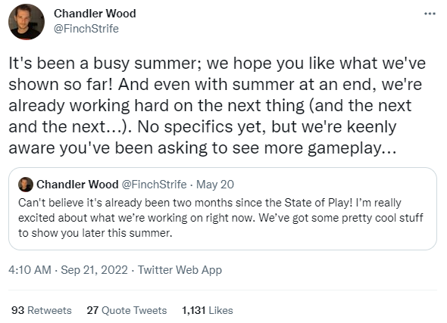The image size is (447, 323).
Task: Click Chandler Wood name in quoted tweet
Action: coord(77,185)
